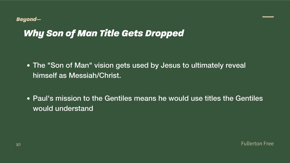Click the quoted phrase "Son of Man" in bullet

click(x=70, y=65)
